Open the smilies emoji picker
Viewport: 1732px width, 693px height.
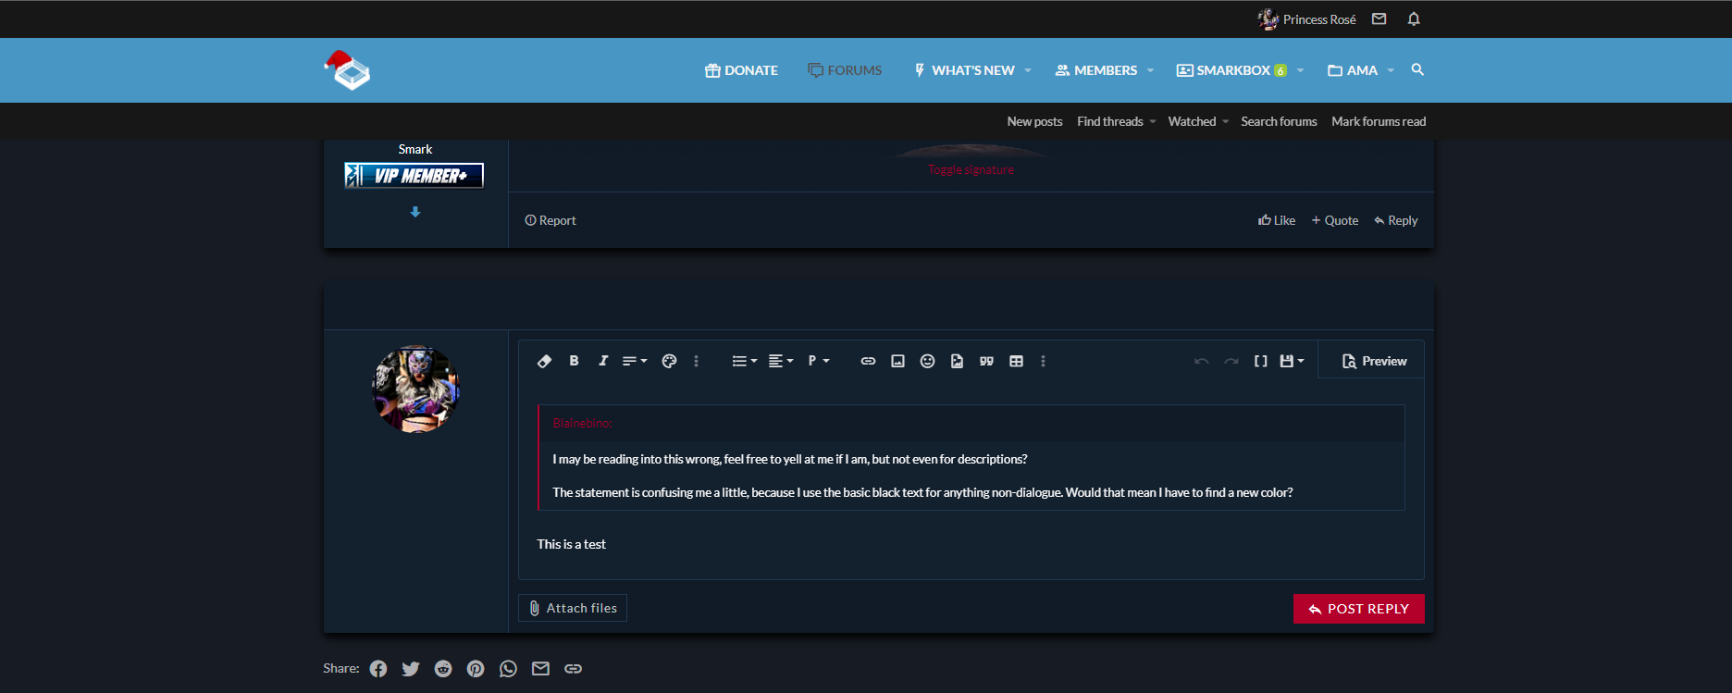pyautogui.click(x=927, y=361)
